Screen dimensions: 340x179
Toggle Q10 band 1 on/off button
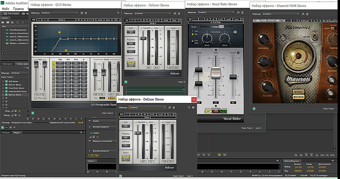click(x=54, y=63)
